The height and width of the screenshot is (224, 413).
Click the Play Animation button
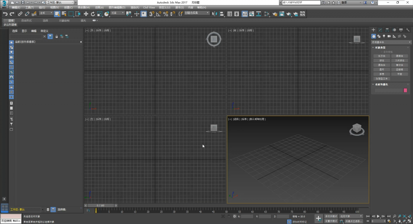[x=378, y=216]
